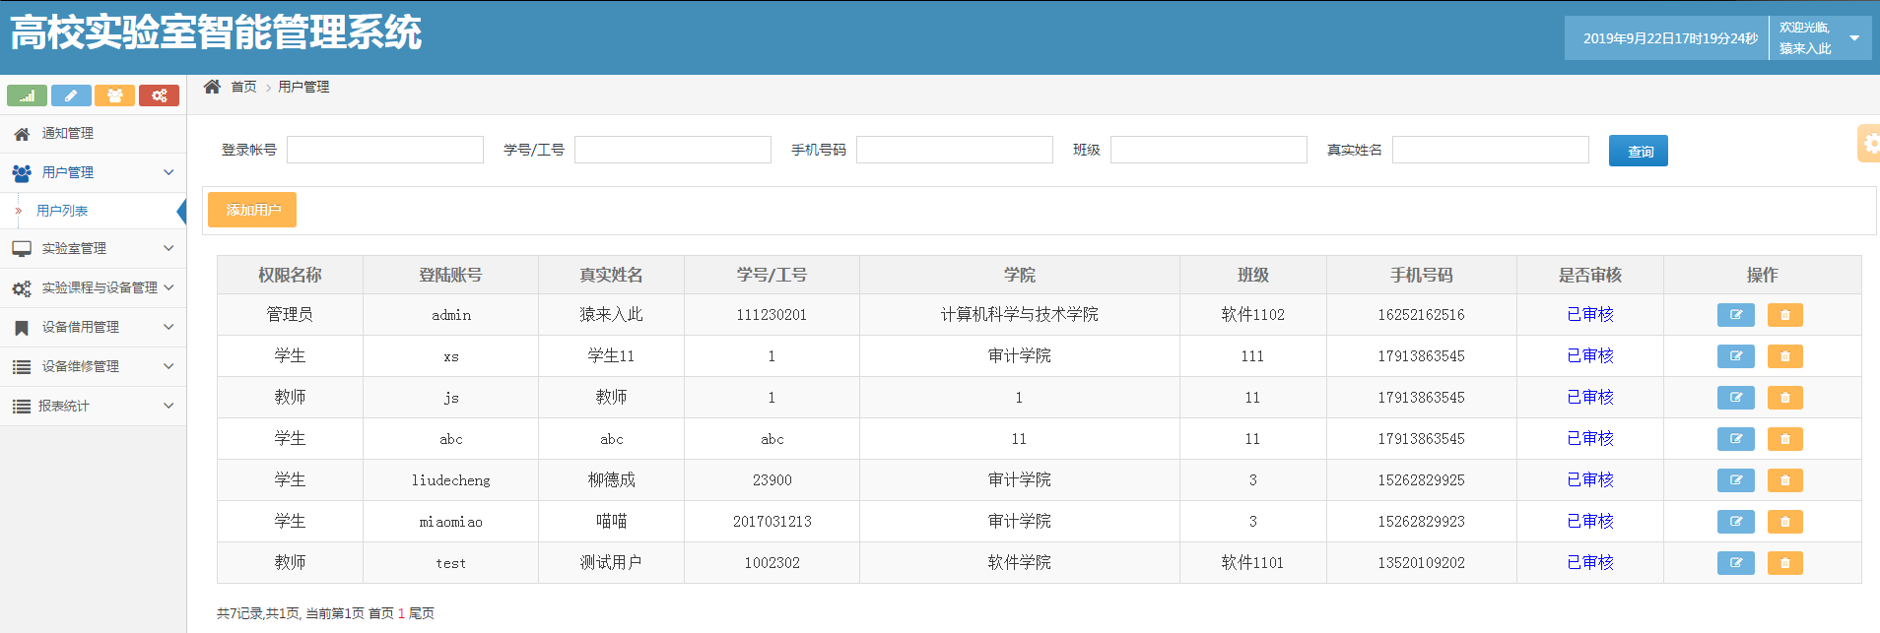This screenshot has height=633, width=1880.
Task: Collapse the 用户管理 menu chevron
Action: (x=168, y=172)
